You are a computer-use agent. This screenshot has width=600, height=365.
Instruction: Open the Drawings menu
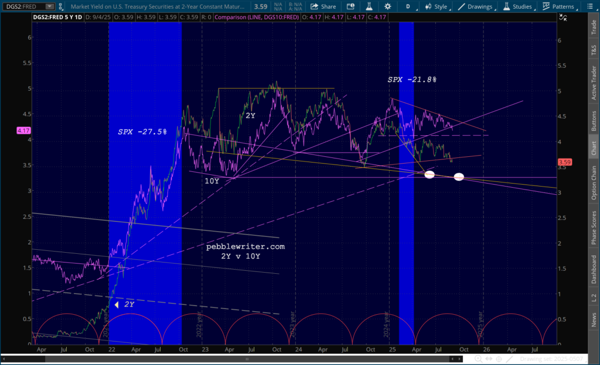476,6
